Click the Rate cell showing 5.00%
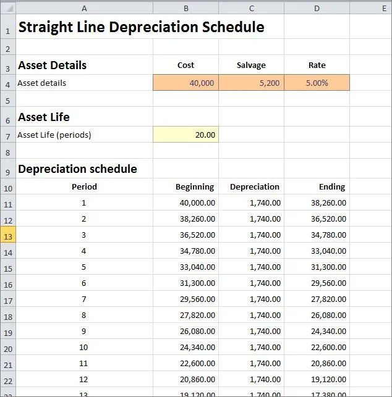The image size is (392, 397). 317,83
